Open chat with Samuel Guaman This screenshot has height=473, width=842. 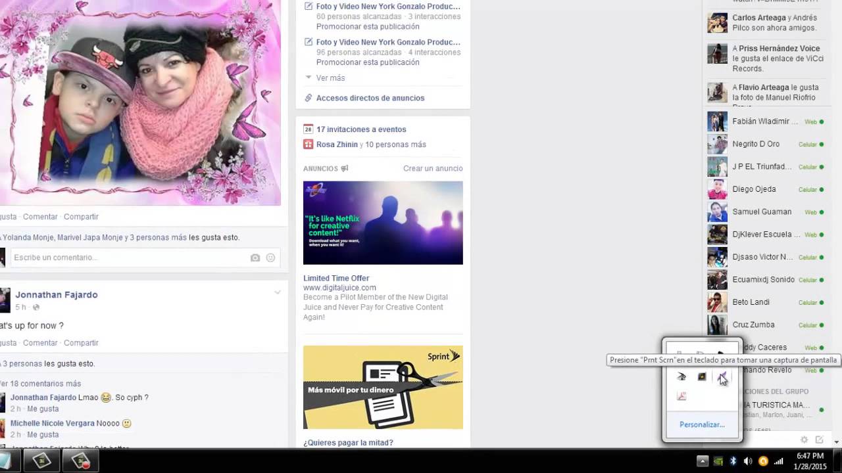pyautogui.click(x=765, y=212)
